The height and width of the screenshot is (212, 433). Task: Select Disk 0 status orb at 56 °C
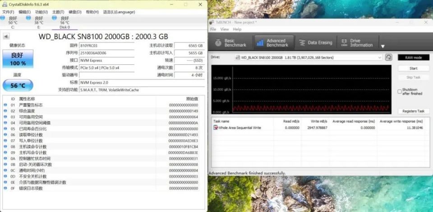click(54, 18)
